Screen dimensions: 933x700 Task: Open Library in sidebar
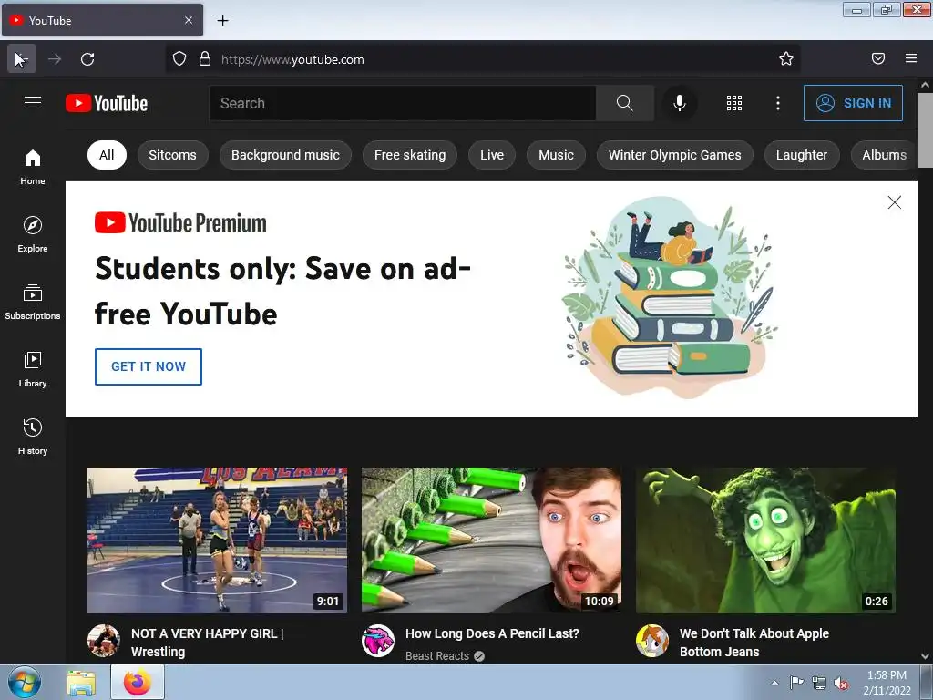click(x=33, y=370)
